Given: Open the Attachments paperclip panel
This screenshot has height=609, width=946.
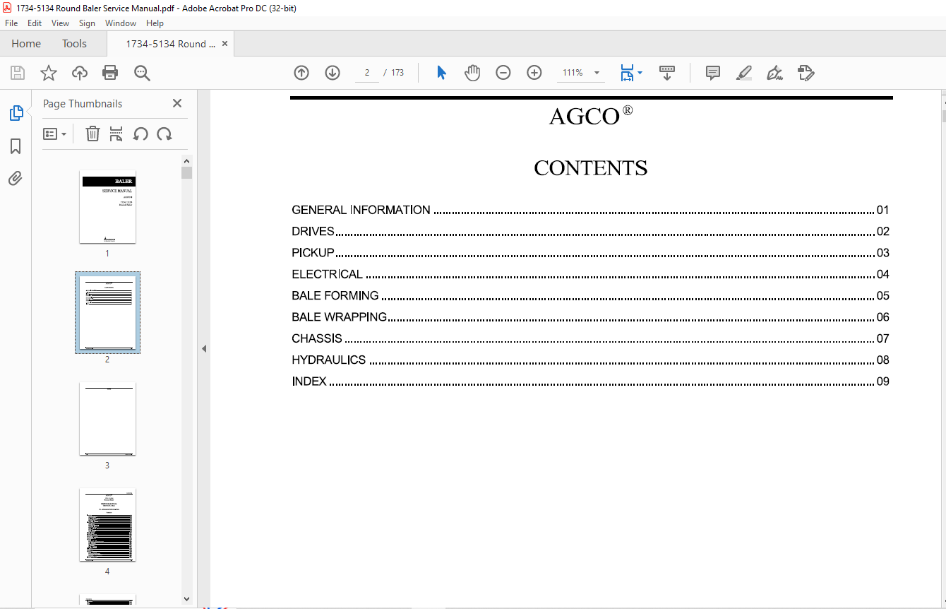Looking at the screenshot, I should [16, 178].
